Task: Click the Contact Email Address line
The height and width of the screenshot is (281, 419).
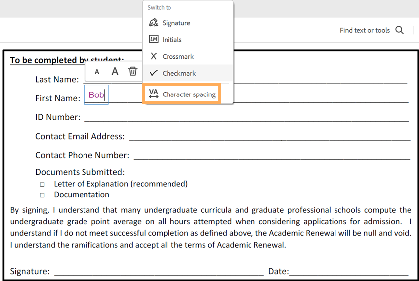Action: click(268, 137)
